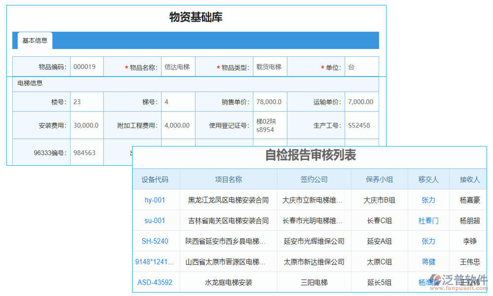Switch to the 基本信息 tab

[34, 41]
